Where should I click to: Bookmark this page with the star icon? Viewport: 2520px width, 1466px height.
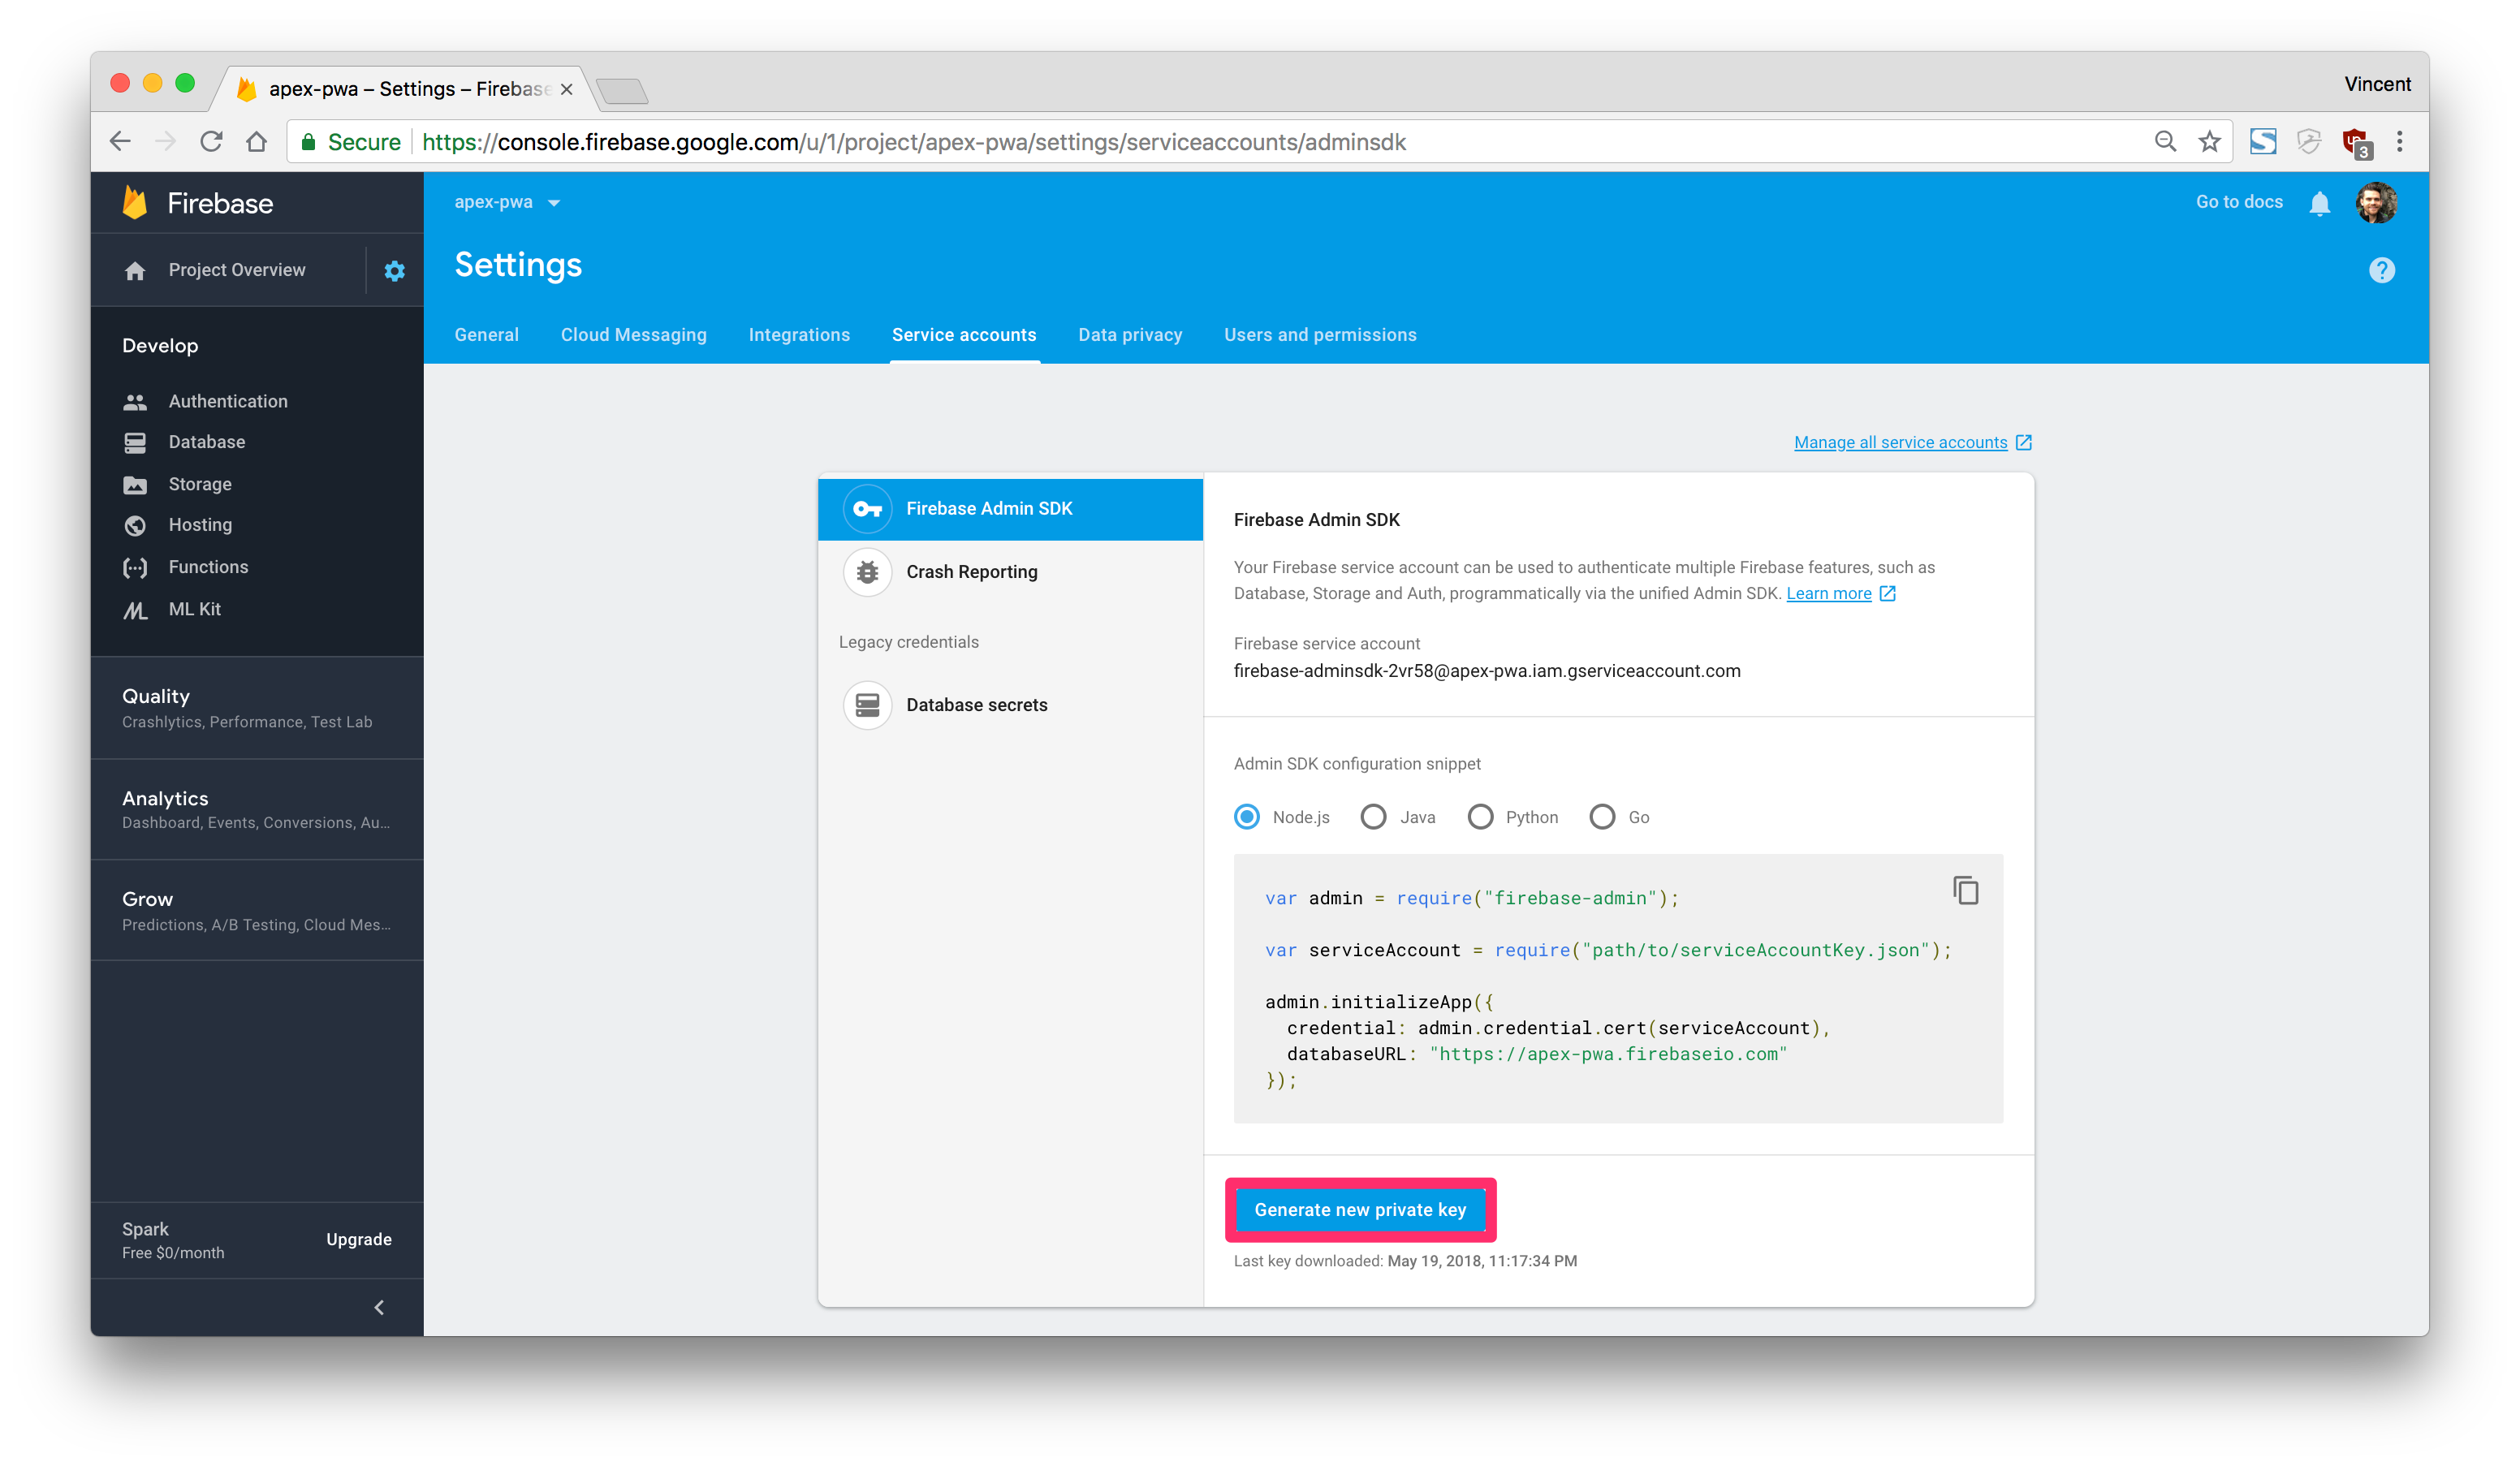click(x=2209, y=142)
